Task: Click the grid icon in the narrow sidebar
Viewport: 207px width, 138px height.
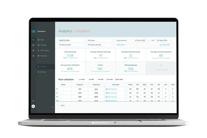Action: click(x=33, y=45)
